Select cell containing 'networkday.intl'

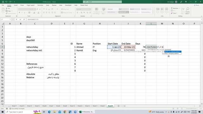tap(35, 50)
